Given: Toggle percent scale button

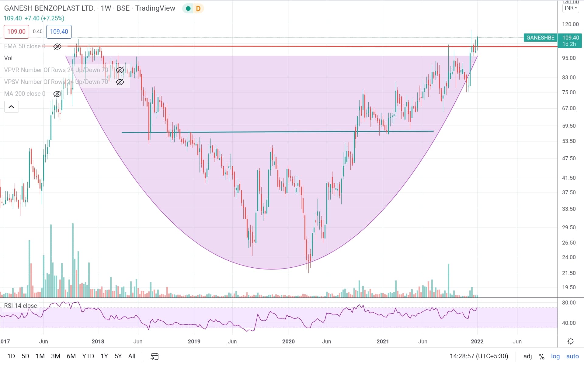Looking at the screenshot, I should (x=541, y=356).
